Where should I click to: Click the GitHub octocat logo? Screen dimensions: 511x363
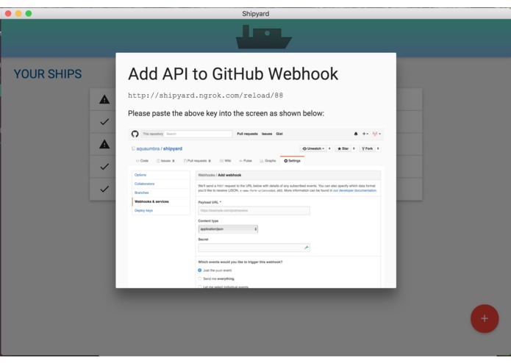tap(135, 134)
